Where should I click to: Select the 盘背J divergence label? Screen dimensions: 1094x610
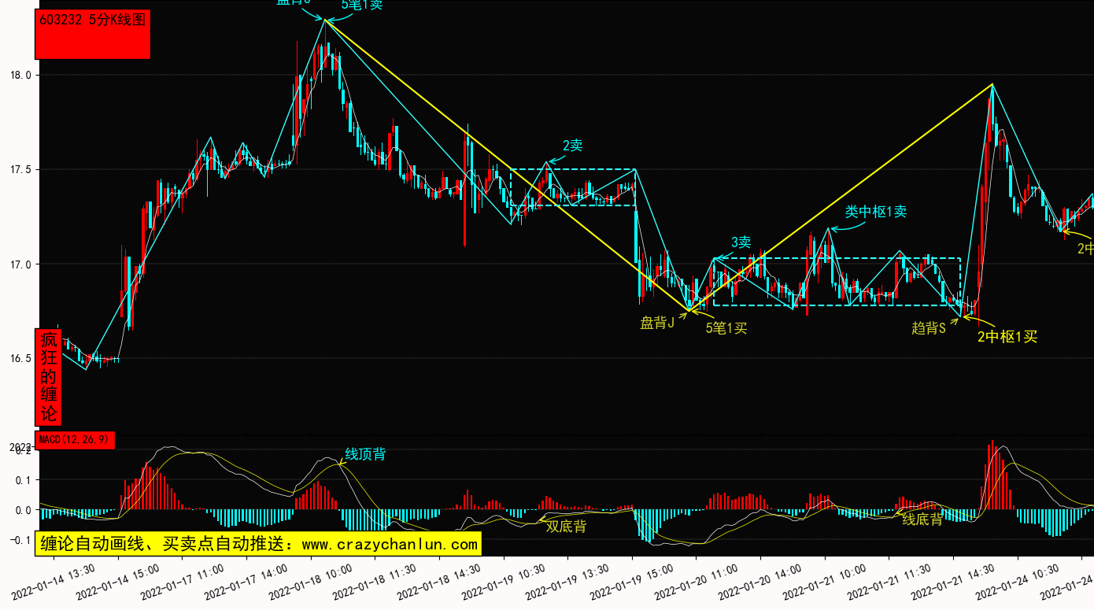tap(657, 323)
